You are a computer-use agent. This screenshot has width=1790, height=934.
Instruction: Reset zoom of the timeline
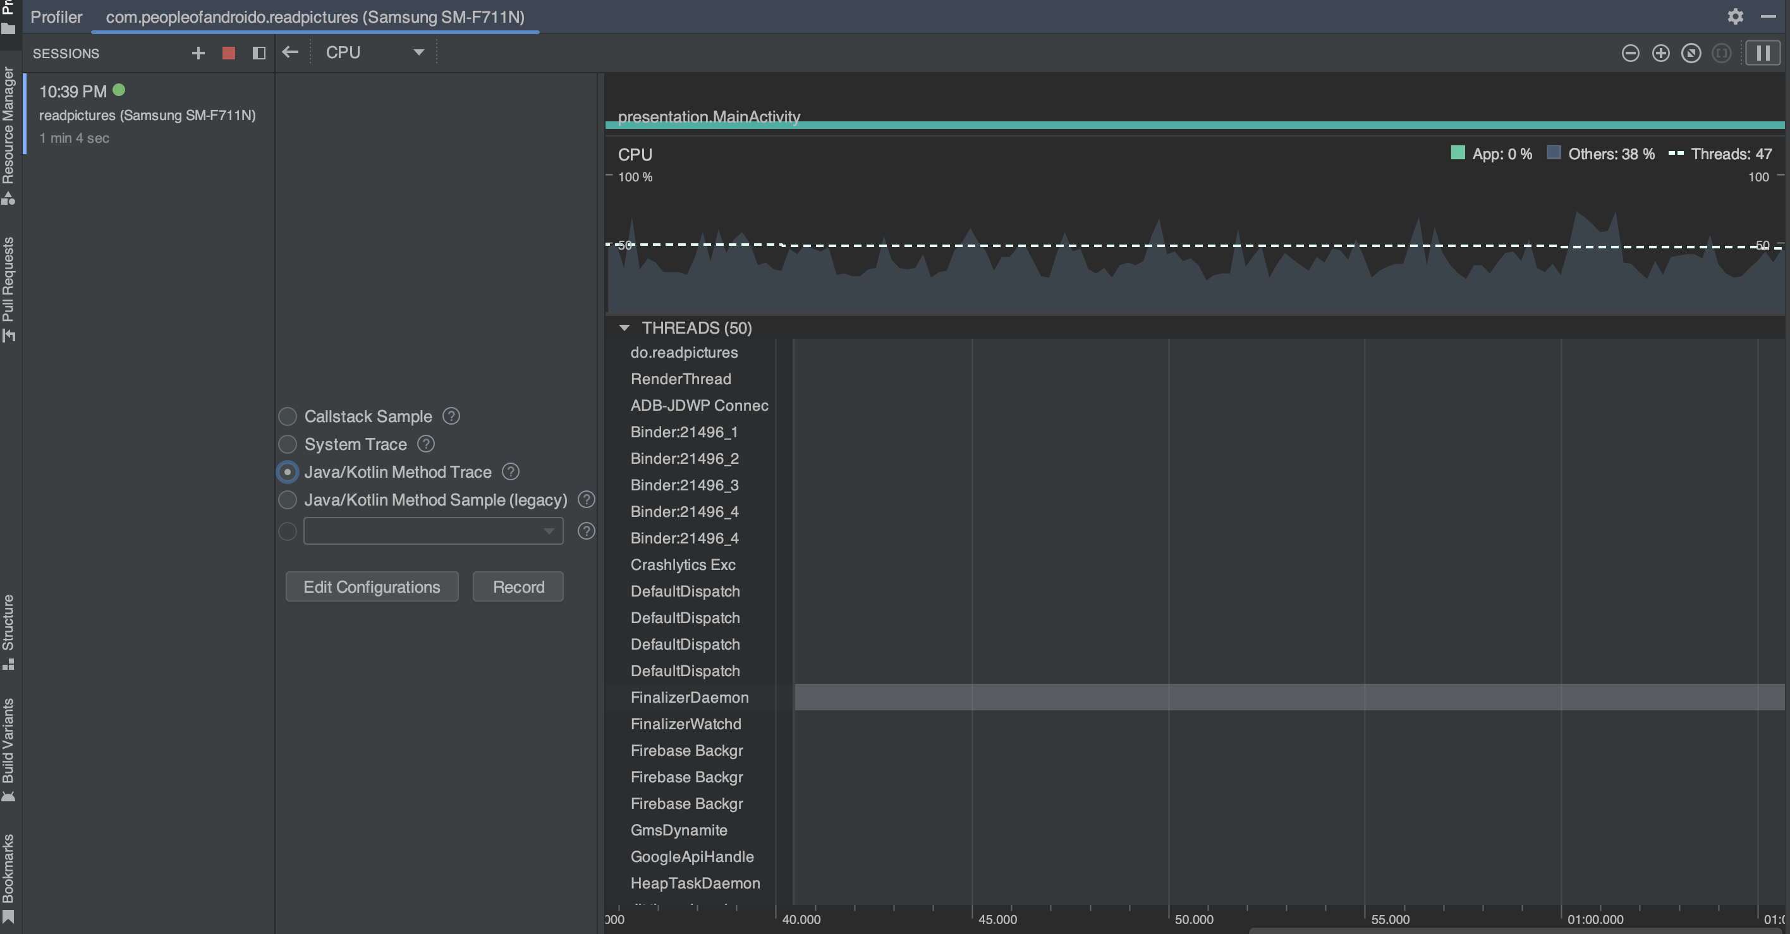(1691, 53)
